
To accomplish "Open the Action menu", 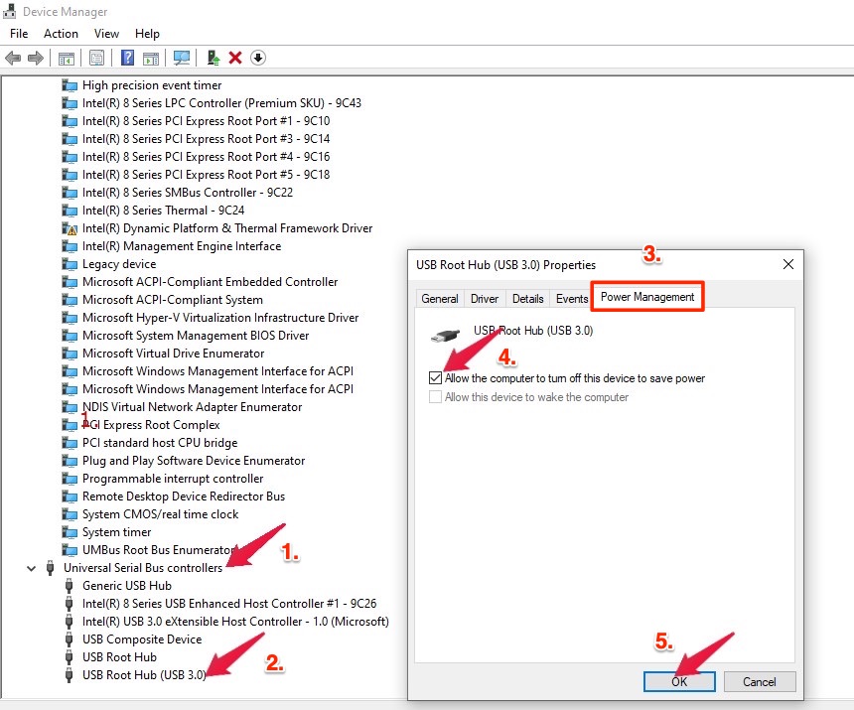I will [61, 34].
